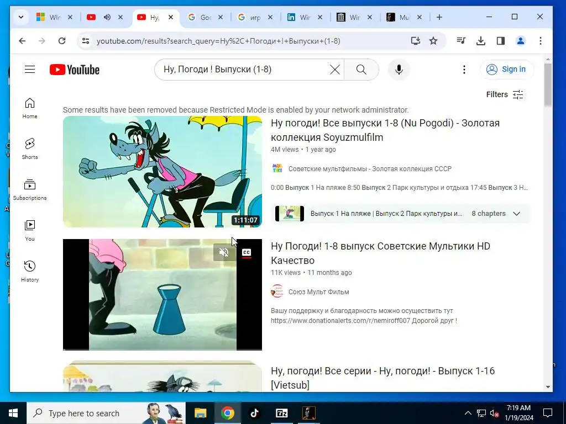Open Home in YouTube sidebar
566x424 pixels.
(x=30, y=108)
